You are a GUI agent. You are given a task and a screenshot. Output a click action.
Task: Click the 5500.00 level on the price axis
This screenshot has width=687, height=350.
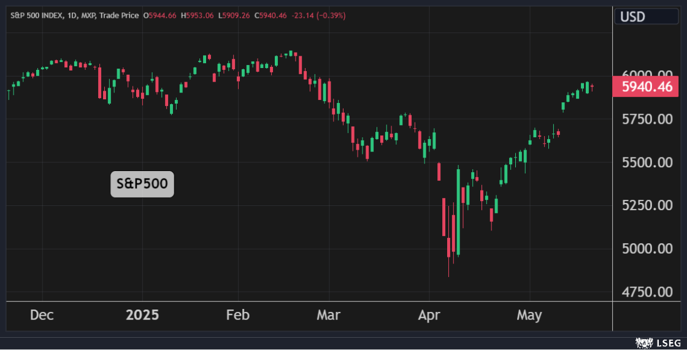647,162
